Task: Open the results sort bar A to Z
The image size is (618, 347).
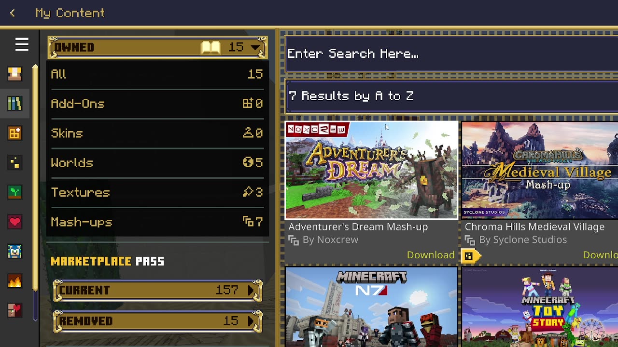Action: (452, 96)
